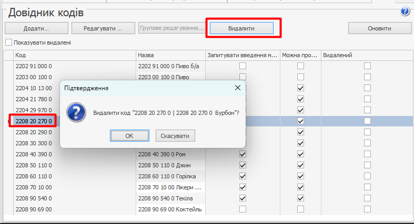Sort the table by Код column header
Viewport: 414px width, 224px height.
[74, 55]
